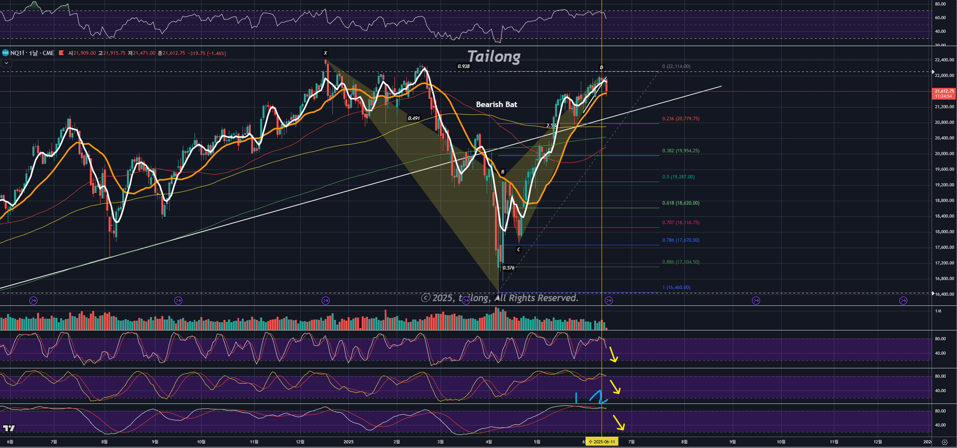This screenshot has width=957, height=448.
Task: Click the rightmost purple rollover marker icon
Action: click(x=903, y=300)
